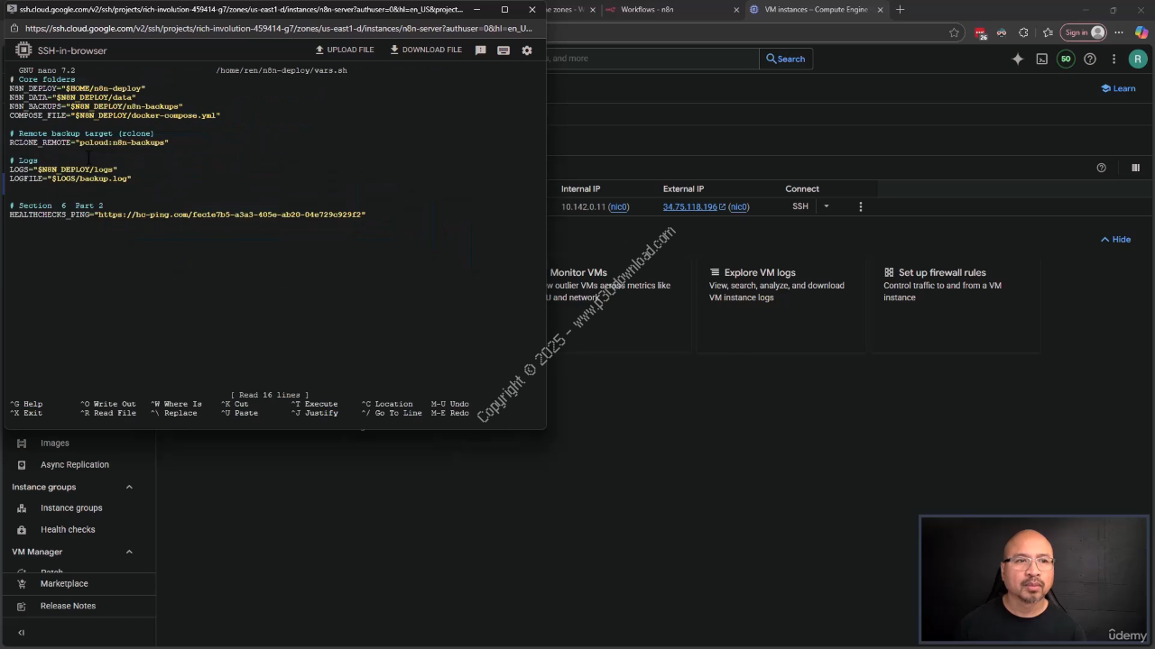Open Gemini sparkle assistant icon
Viewport: 1155px width, 649px height.
pyautogui.click(x=1017, y=59)
